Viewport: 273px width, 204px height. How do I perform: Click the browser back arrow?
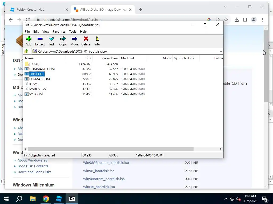point(11,20)
